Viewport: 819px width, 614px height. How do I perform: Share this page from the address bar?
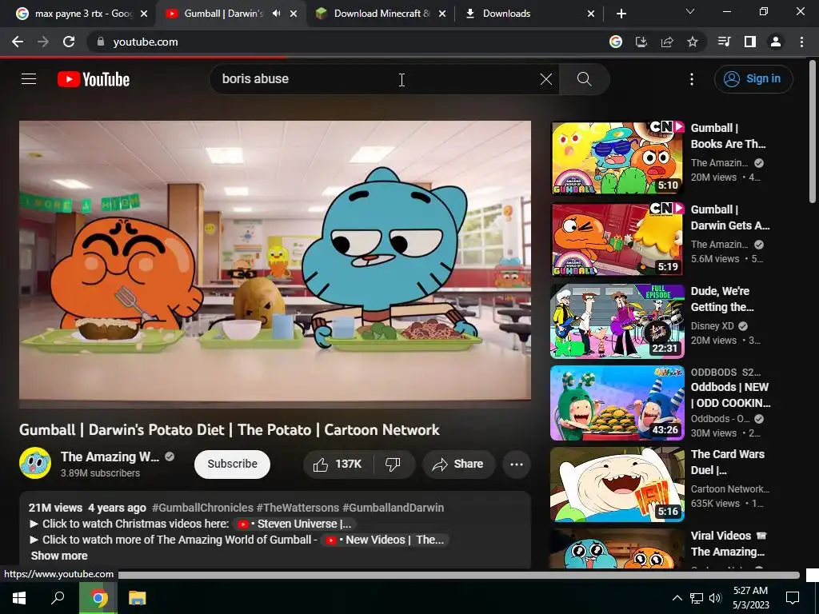[667, 42]
